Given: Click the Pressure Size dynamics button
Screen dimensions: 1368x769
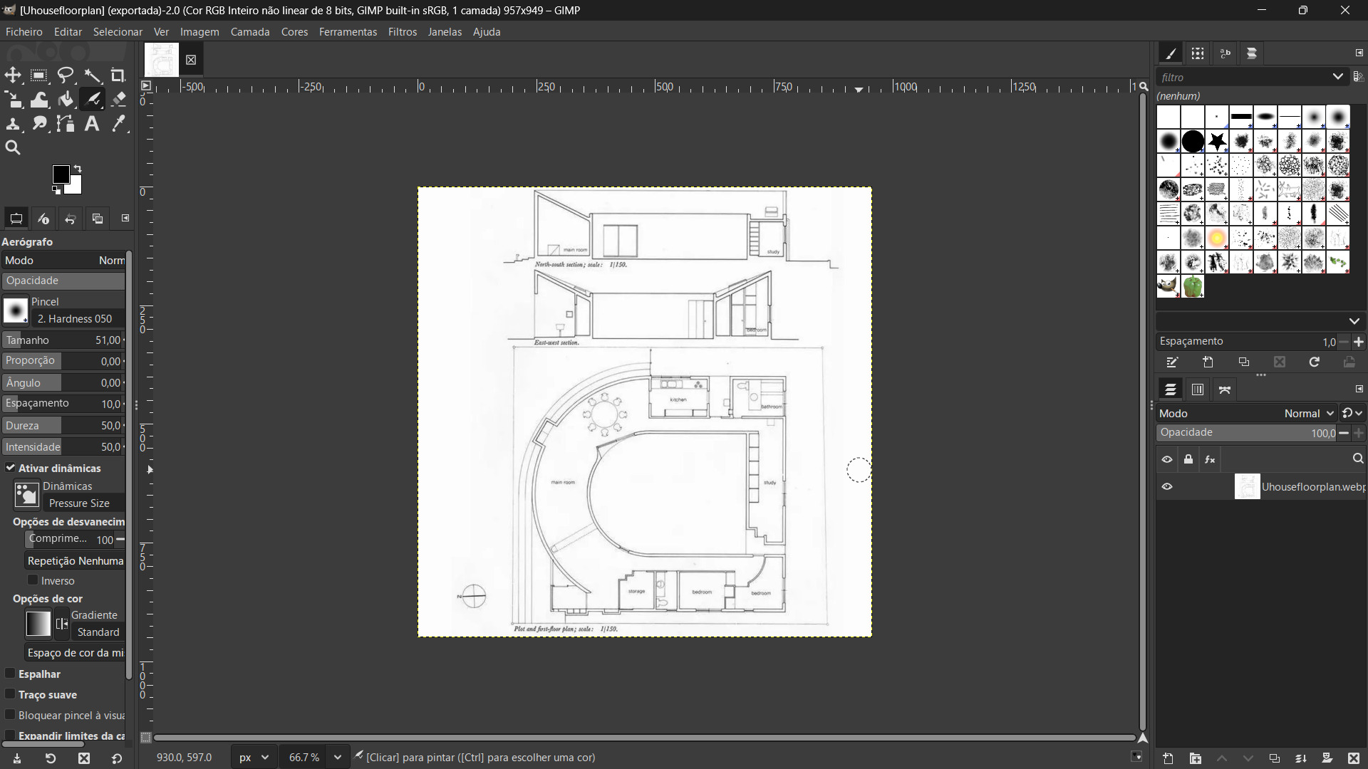Looking at the screenshot, I should (79, 503).
